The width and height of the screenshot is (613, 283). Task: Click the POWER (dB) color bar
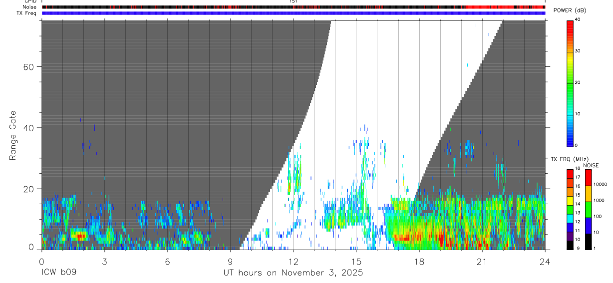[x=570, y=83]
